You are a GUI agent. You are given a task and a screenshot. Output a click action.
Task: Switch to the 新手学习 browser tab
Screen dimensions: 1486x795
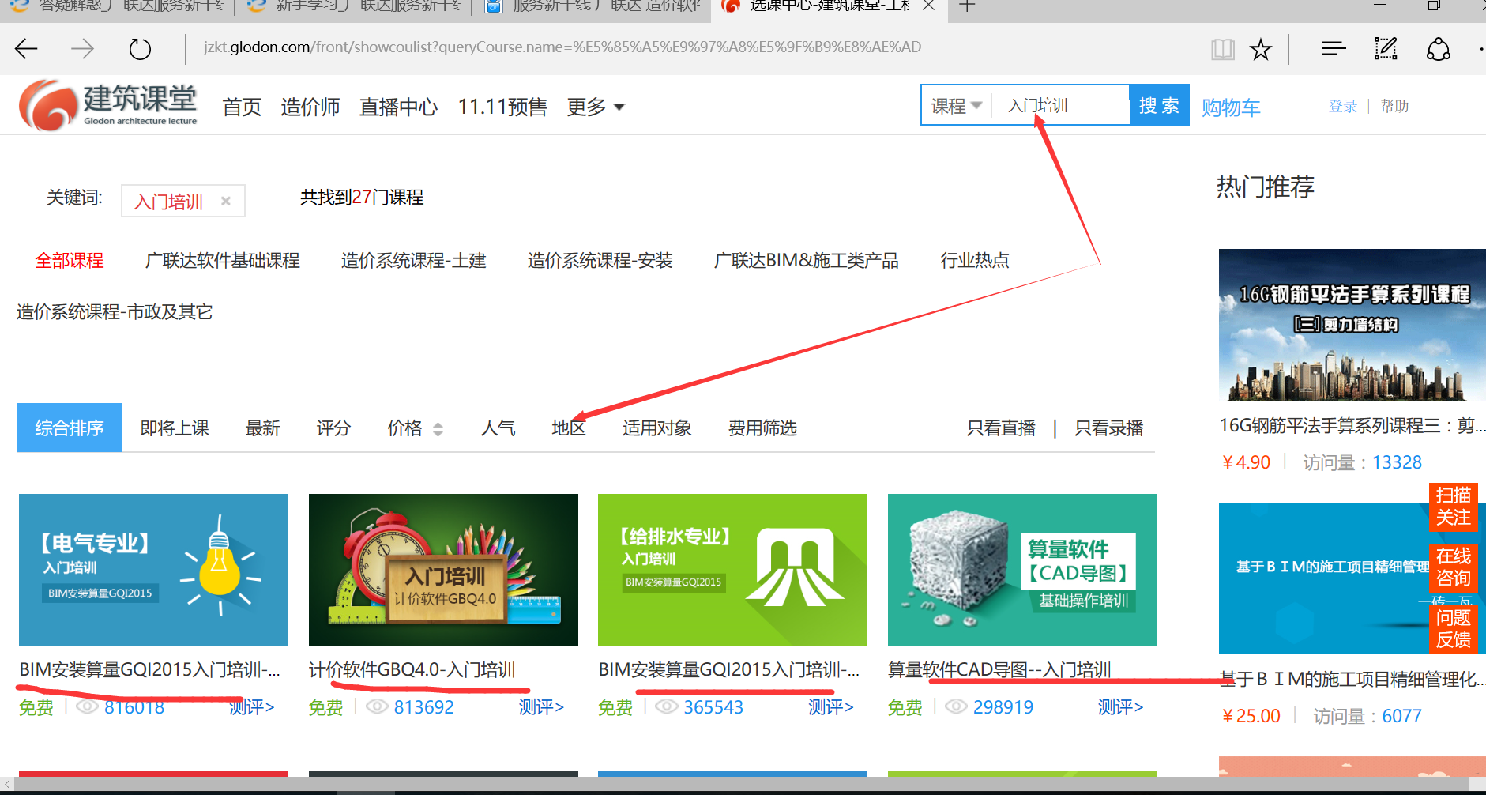pyautogui.click(x=356, y=6)
